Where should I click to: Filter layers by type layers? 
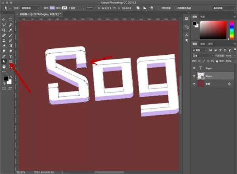point(220,50)
